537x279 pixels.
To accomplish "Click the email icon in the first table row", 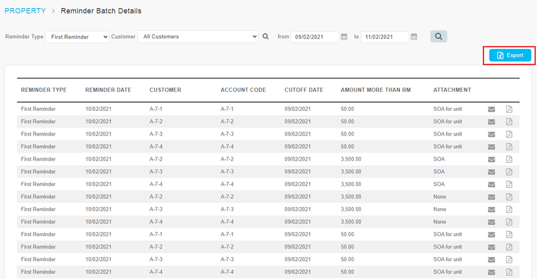I will [491, 109].
